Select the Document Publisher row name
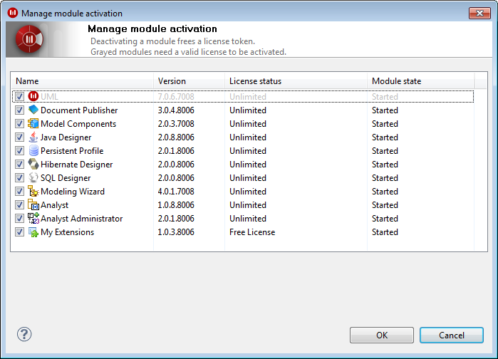This screenshot has height=359, width=498. click(79, 110)
